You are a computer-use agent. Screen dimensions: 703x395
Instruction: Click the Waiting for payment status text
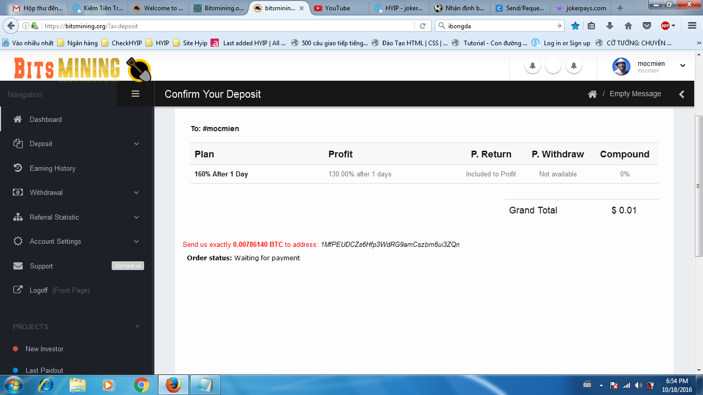267,258
